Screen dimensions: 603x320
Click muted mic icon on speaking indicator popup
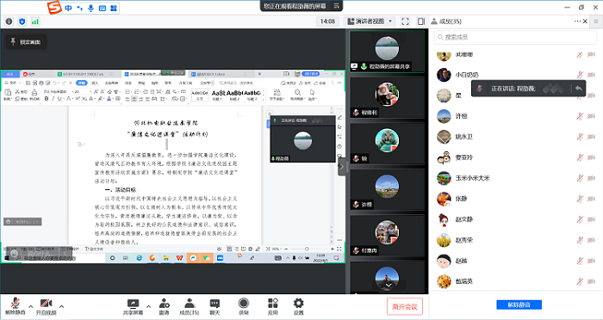tap(480, 89)
